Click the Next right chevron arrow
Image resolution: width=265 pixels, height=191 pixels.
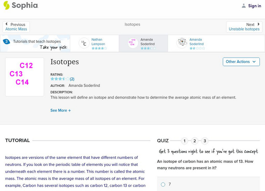(x=258, y=25)
